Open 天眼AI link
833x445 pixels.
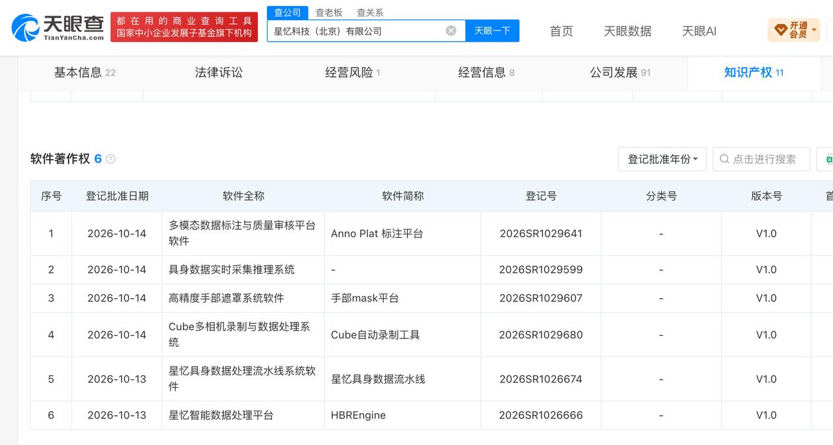click(699, 31)
